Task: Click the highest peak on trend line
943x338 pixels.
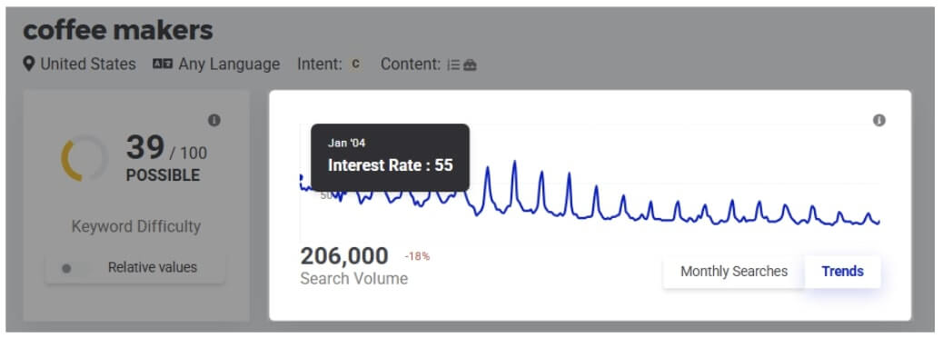Action: pyautogui.click(x=514, y=162)
